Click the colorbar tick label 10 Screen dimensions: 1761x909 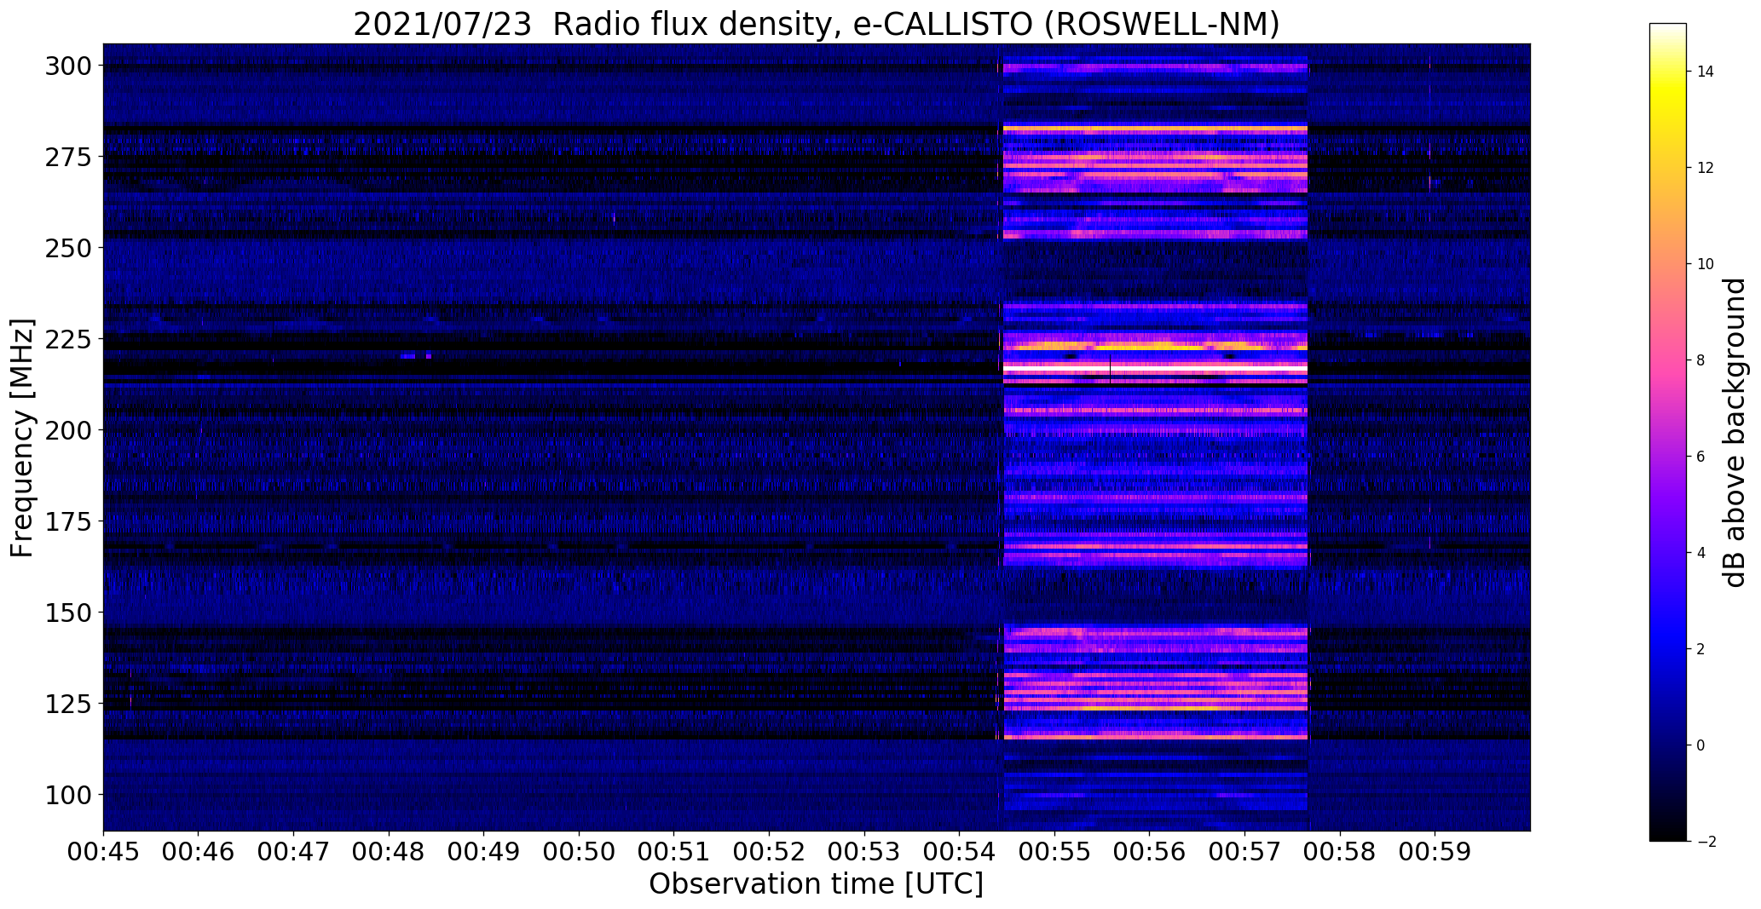pyautogui.click(x=1706, y=264)
